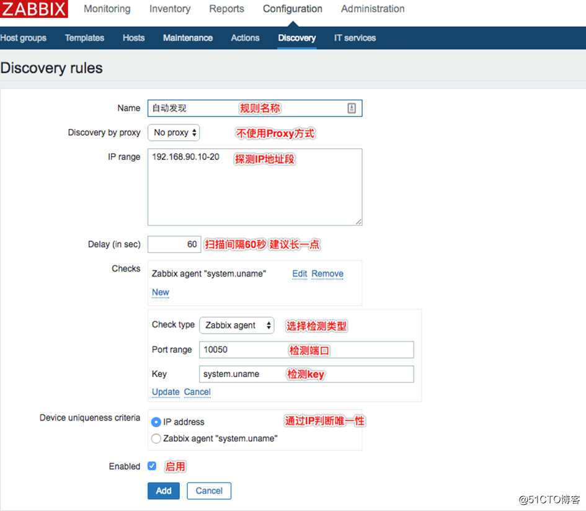Select IP address uniqueness radio button
586x511 pixels.
point(156,422)
